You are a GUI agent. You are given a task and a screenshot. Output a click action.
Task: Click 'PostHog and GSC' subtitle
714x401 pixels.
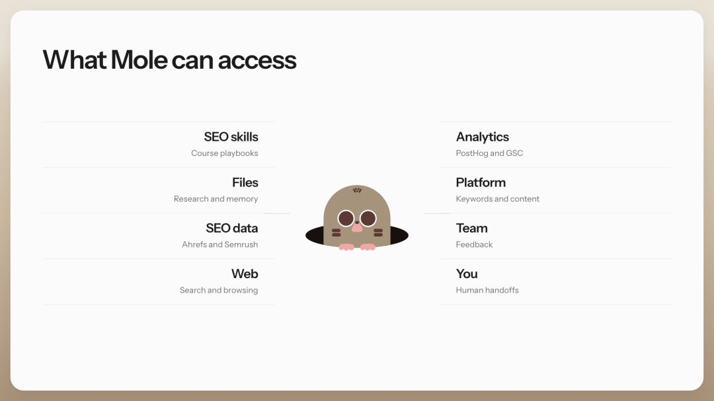(489, 153)
